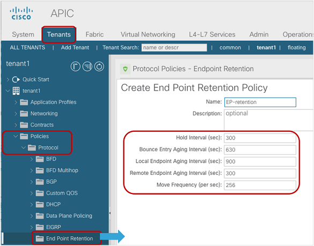Click the Application Profiles folder icon
This screenshot has width=314, height=246.
click(24, 102)
